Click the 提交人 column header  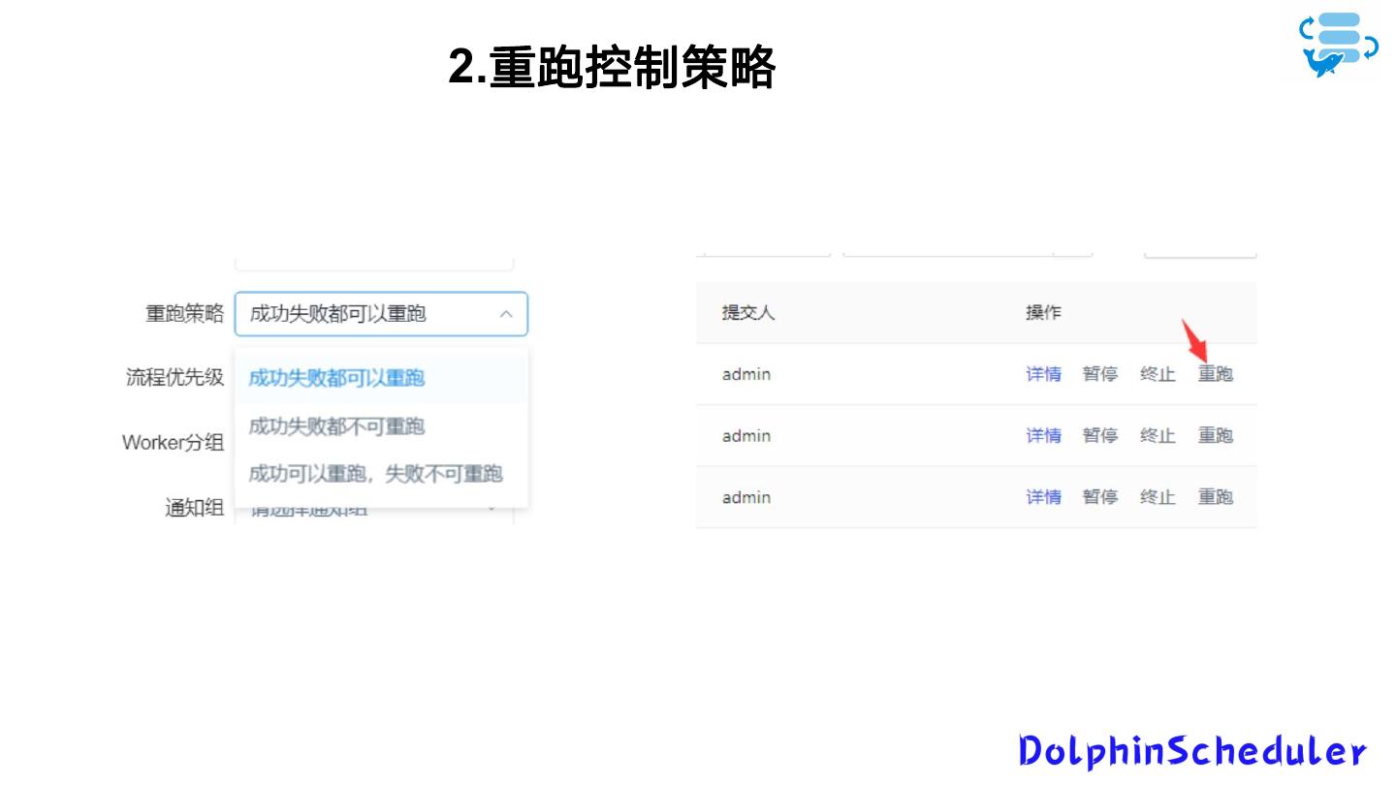747,313
